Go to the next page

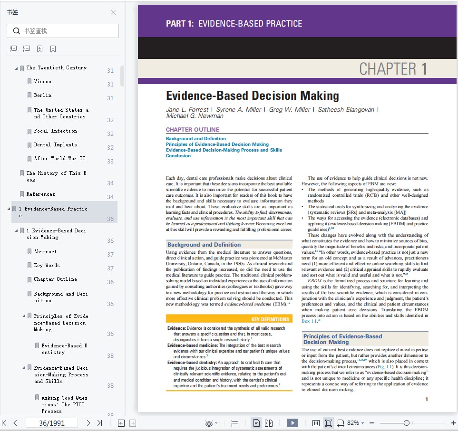pos(88,423)
